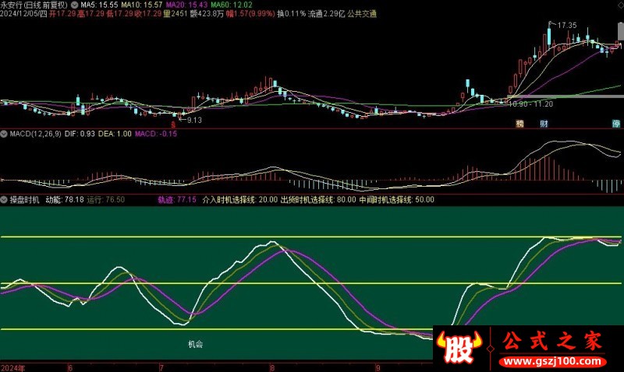Click the month 8 marker on the date axis
624x372 pixels.
point(271,366)
